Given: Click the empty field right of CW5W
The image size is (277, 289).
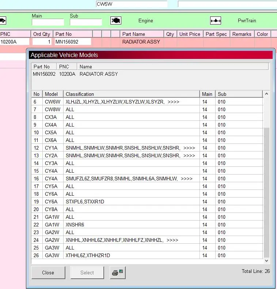Looking at the screenshot, I should tap(227, 4).
